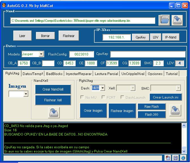
Task: Open the blue help icon
Action: 183,158
